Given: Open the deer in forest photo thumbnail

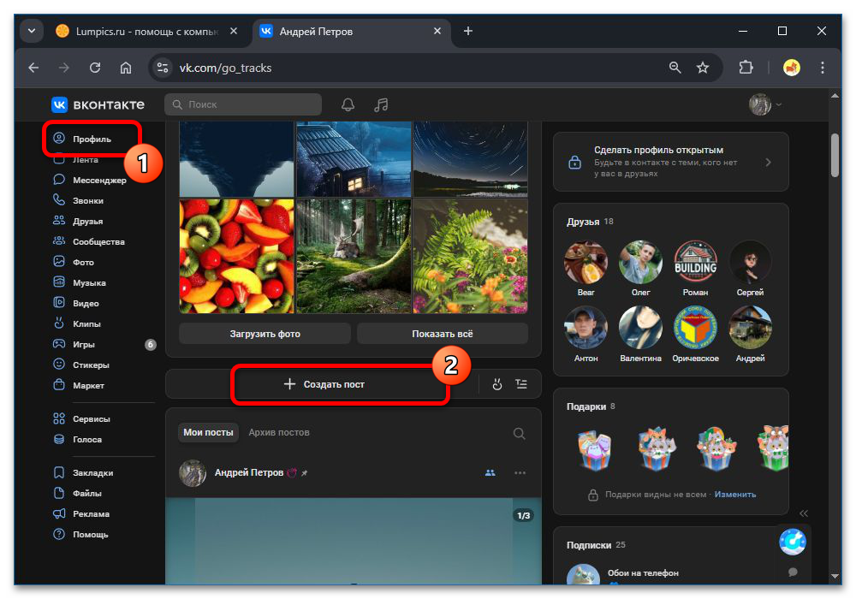Looking at the screenshot, I should [354, 256].
